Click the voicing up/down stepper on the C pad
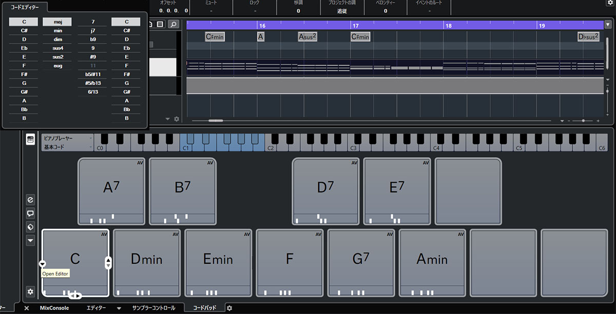The image size is (616, 314). [x=108, y=263]
